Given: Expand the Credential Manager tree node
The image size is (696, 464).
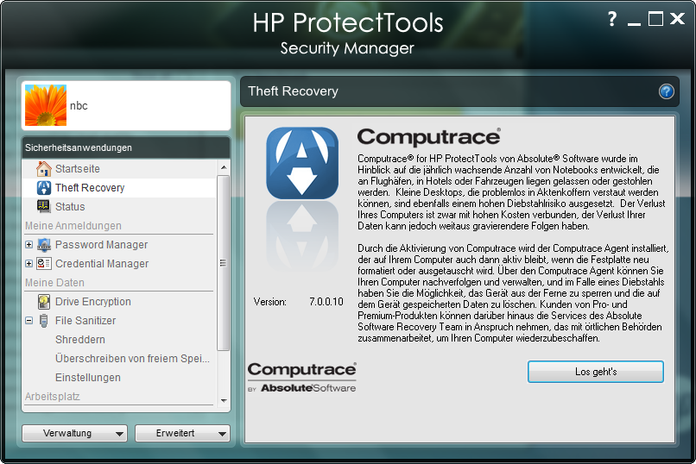Looking at the screenshot, I should pos(28,264).
